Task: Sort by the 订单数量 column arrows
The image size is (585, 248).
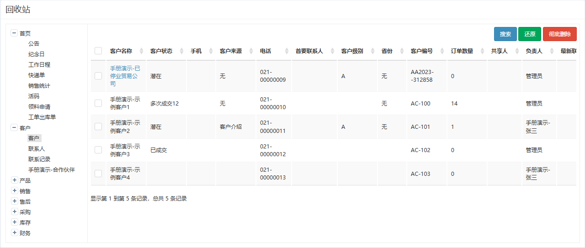Action: 482,51
